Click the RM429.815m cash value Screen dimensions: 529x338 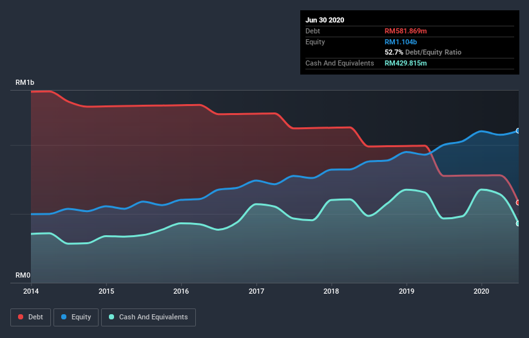405,63
